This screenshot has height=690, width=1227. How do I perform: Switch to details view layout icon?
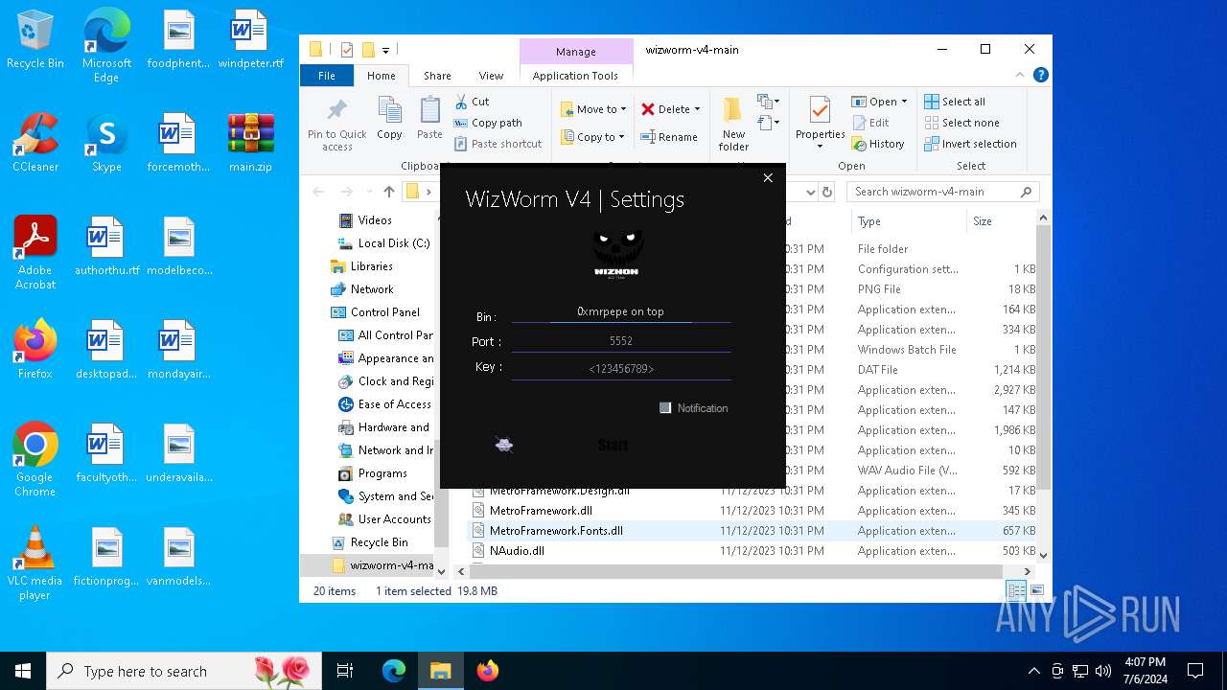point(1016,591)
